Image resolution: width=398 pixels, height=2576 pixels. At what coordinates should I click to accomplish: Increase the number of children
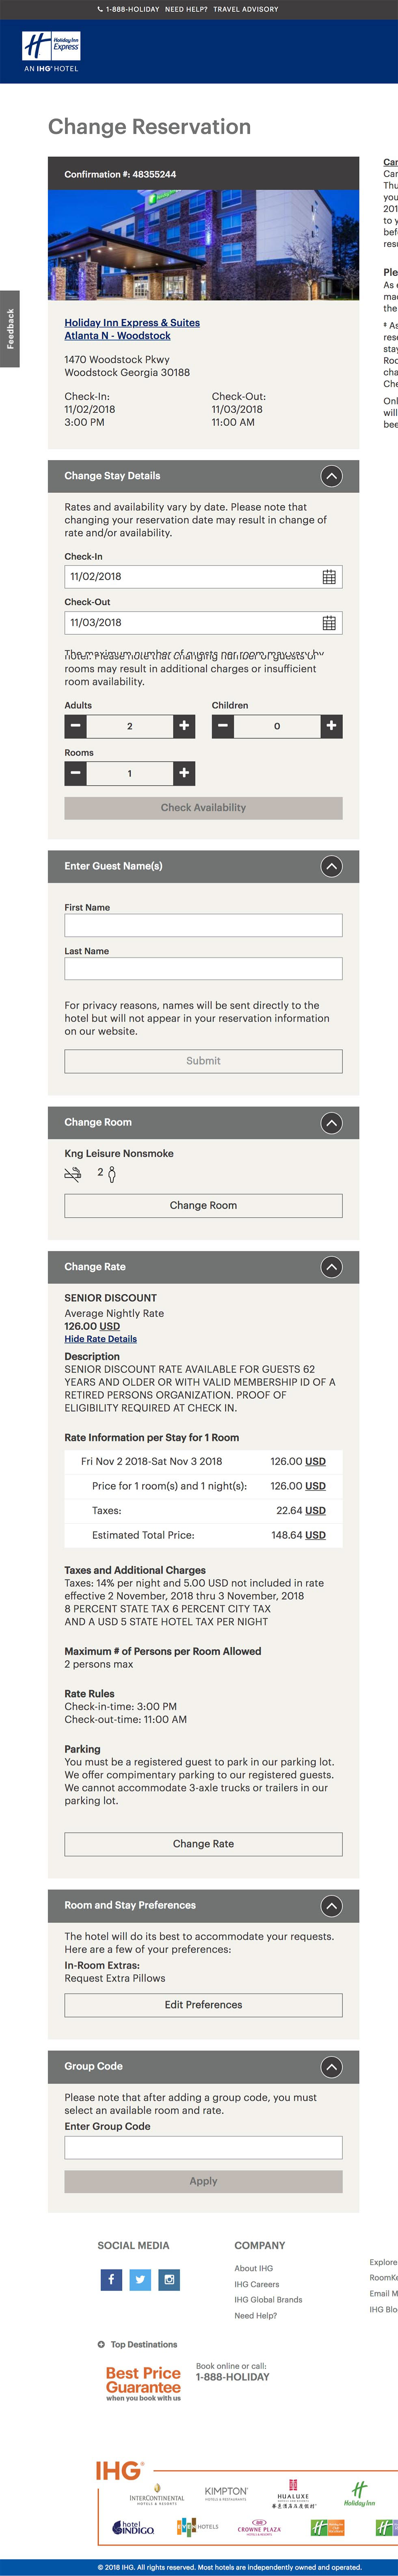(x=331, y=726)
